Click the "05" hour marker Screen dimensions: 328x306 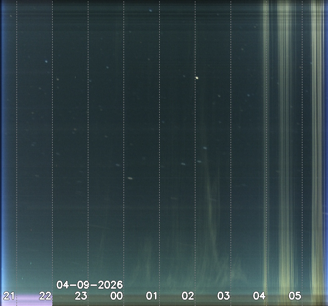(x=295, y=296)
